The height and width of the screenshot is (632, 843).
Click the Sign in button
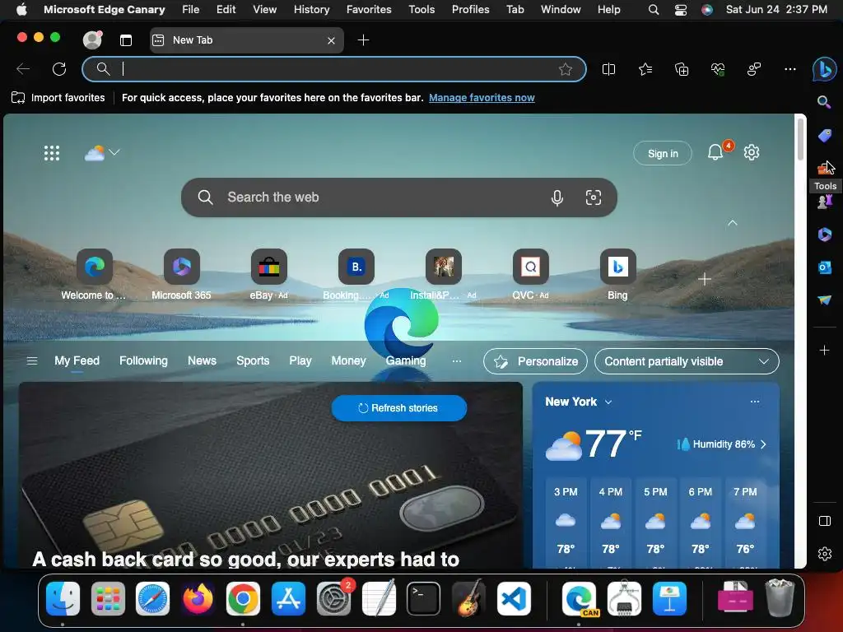663,154
